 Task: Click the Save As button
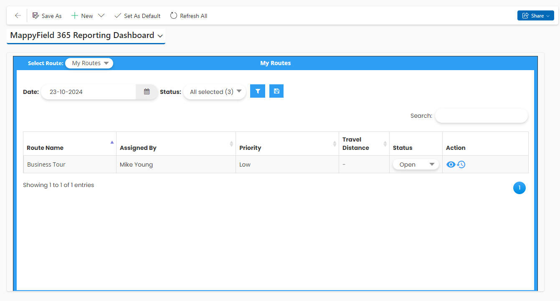pyautogui.click(x=47, y=16)
